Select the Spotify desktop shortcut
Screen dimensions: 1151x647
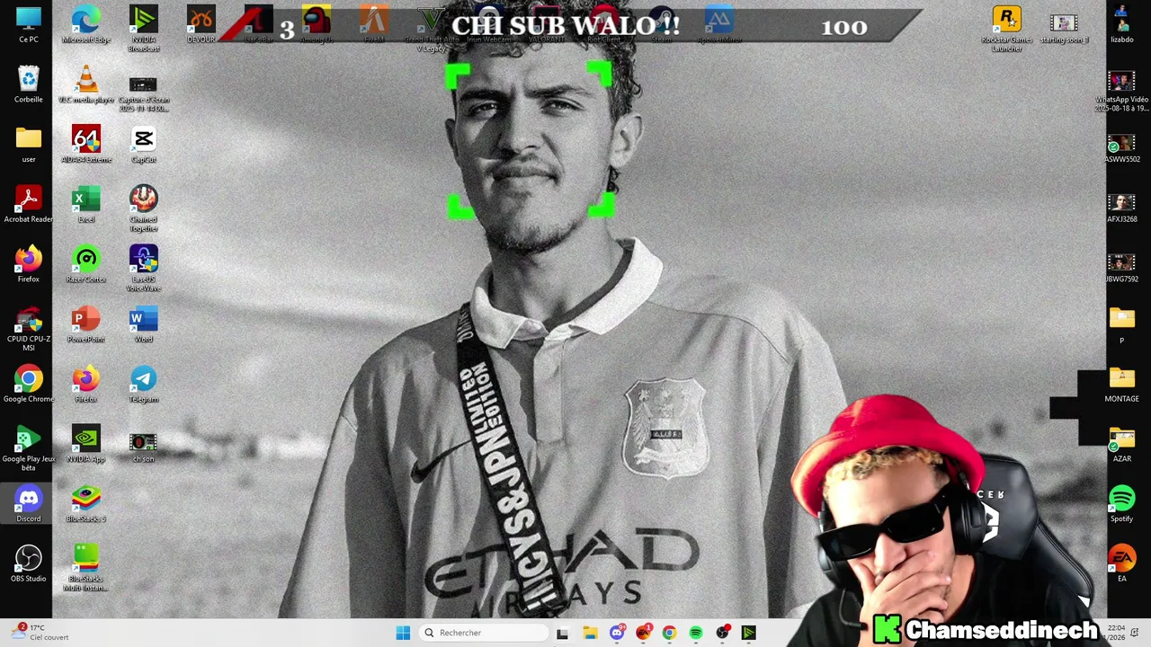pos(1122,504)
